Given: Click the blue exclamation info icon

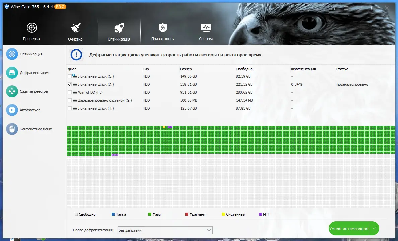Looking at the screenshot, I should (76, 55).
